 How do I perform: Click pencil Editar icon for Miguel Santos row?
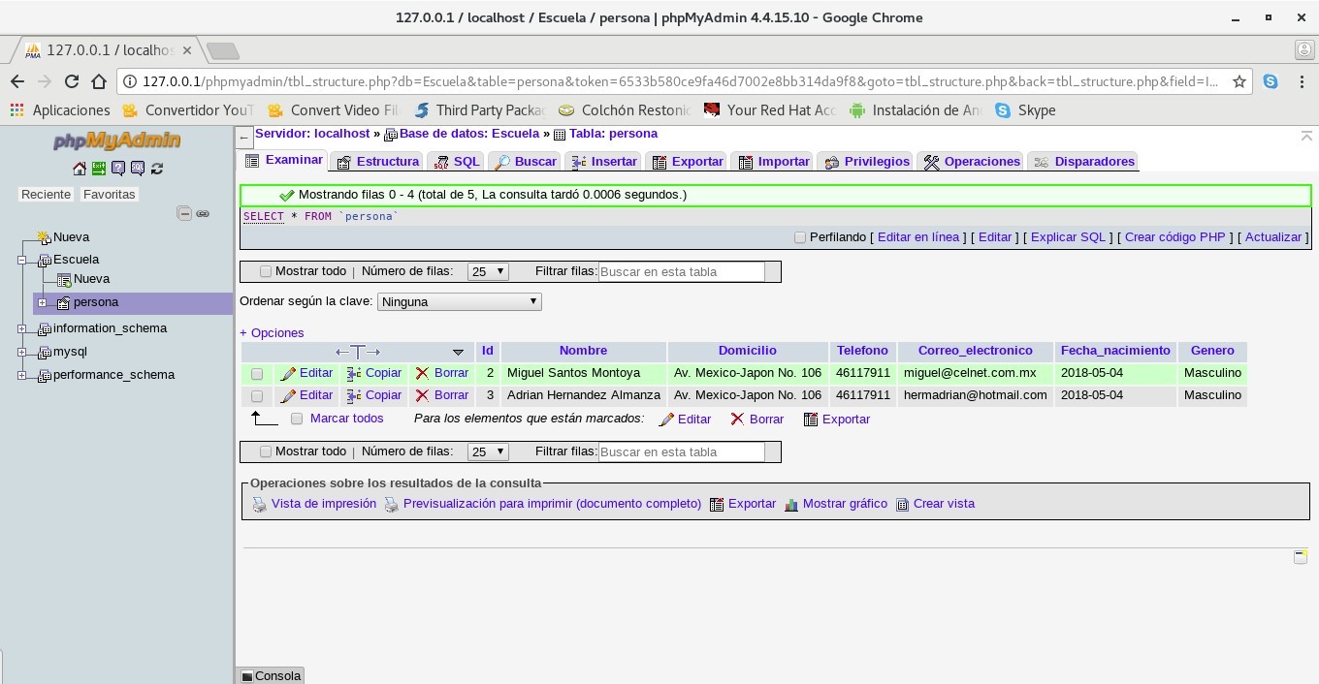tap(288, 373)
